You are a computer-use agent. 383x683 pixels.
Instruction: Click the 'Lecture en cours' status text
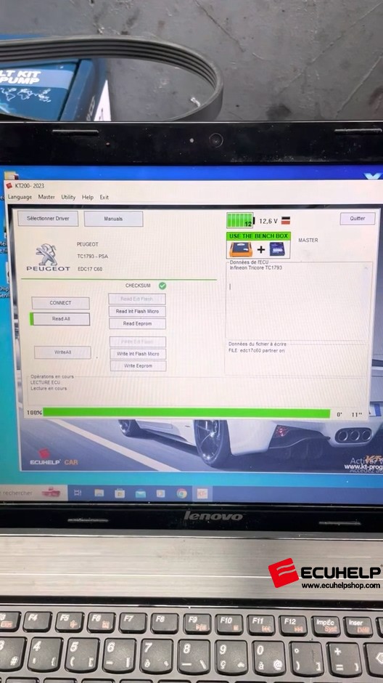coord(49,389)
